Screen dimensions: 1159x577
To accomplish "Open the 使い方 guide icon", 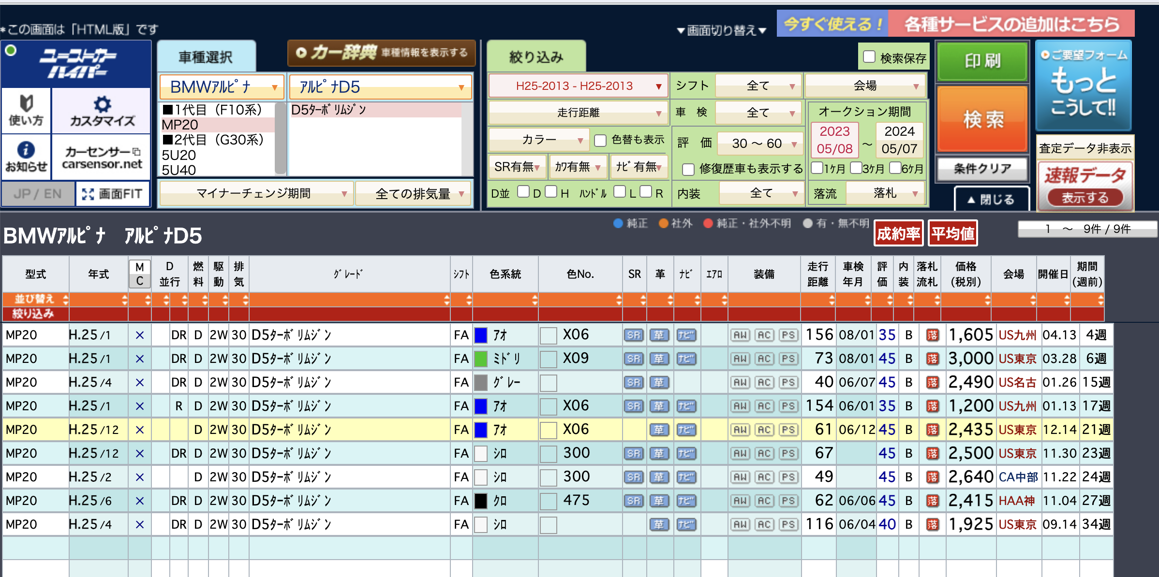I will (26, 111).
